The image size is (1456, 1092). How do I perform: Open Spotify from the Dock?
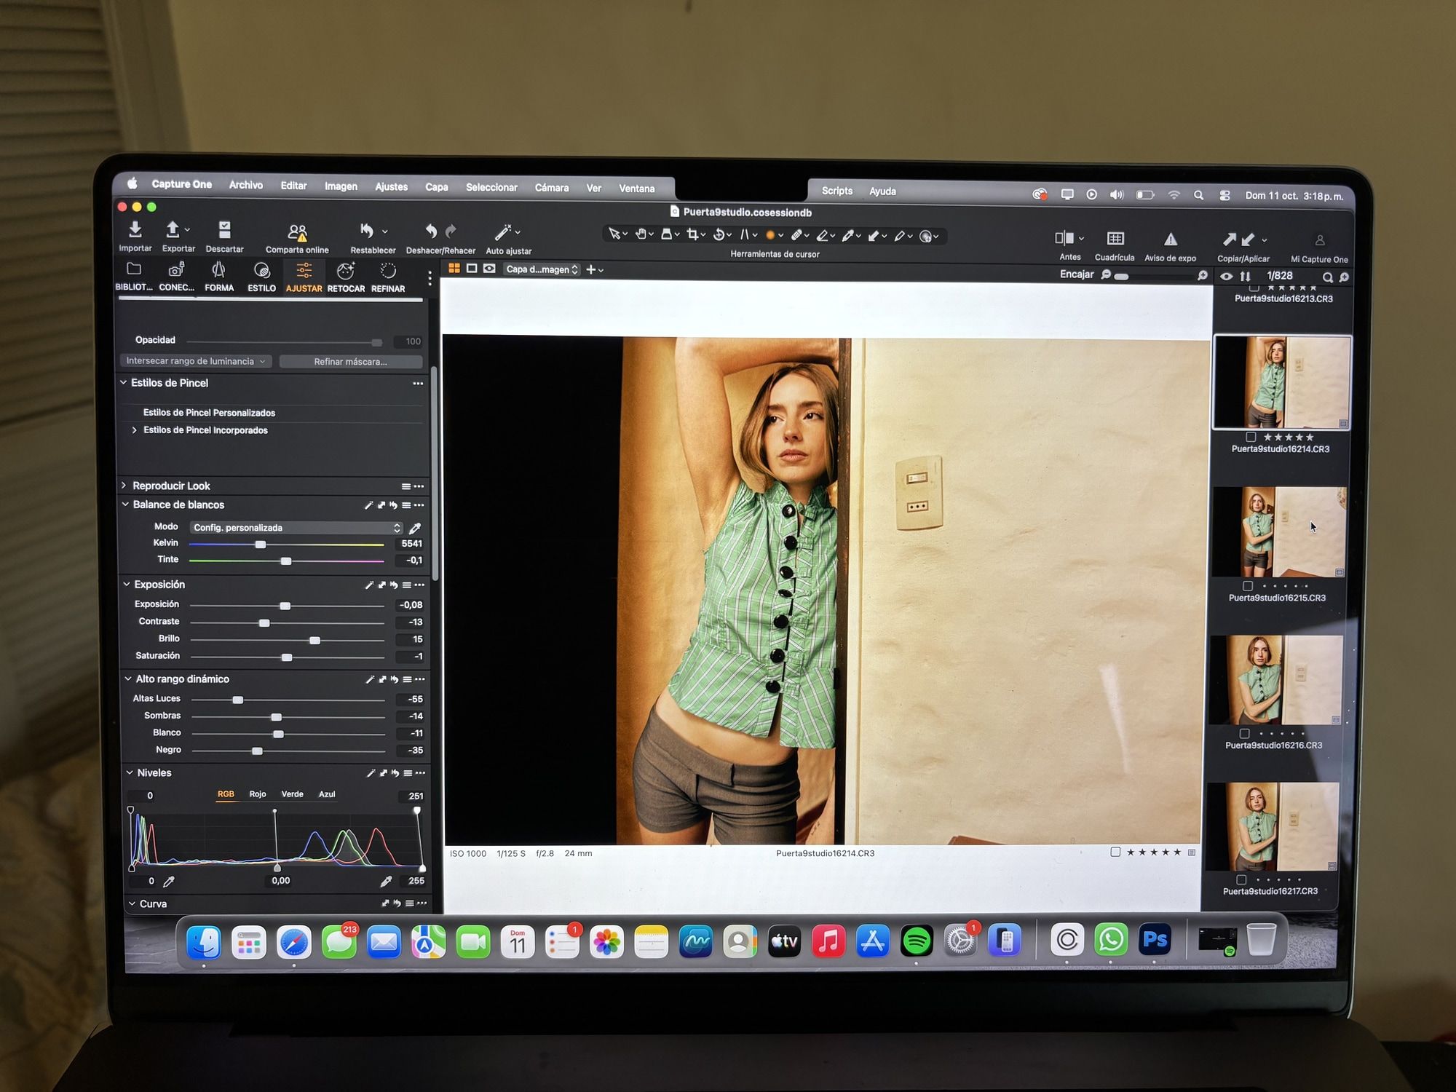917,941
